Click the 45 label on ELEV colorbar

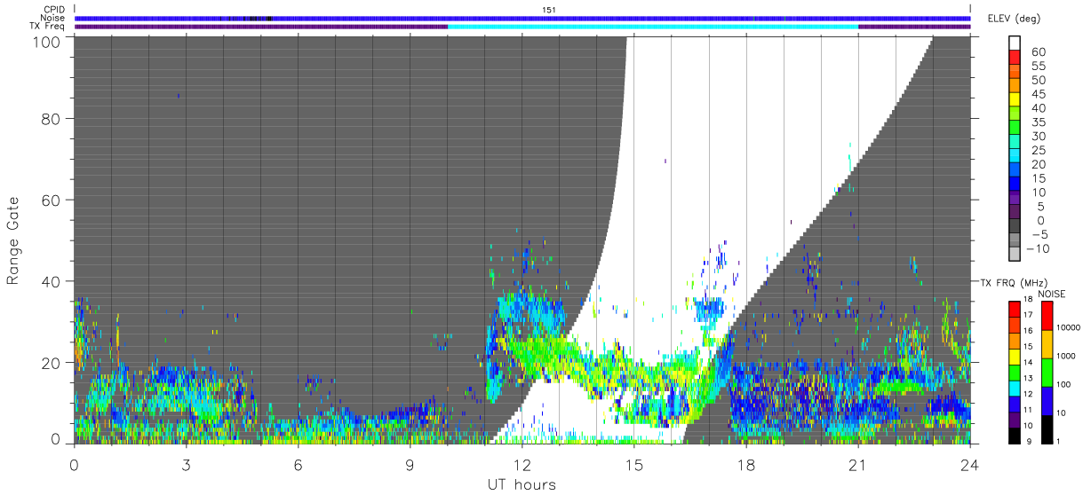(x=1038, y=94)
